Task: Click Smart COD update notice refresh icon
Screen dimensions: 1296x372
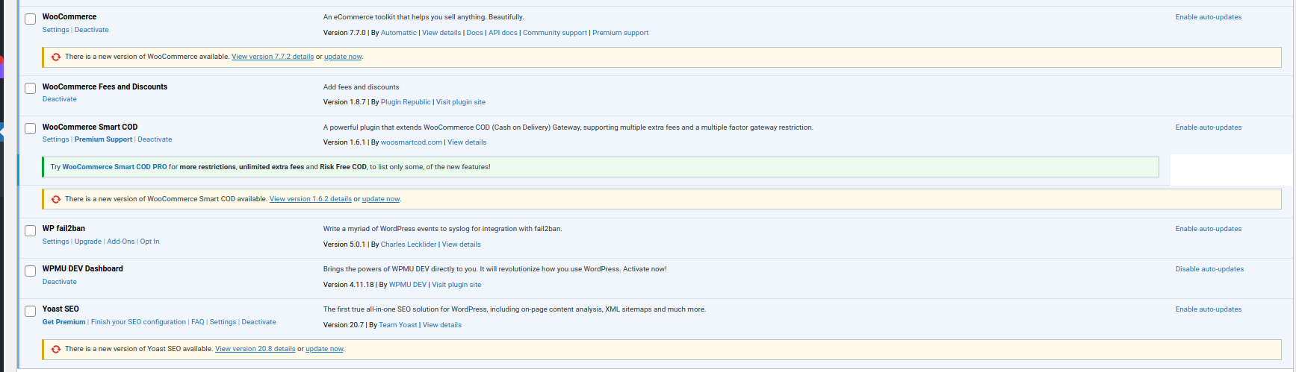Action: click(56, 199)
